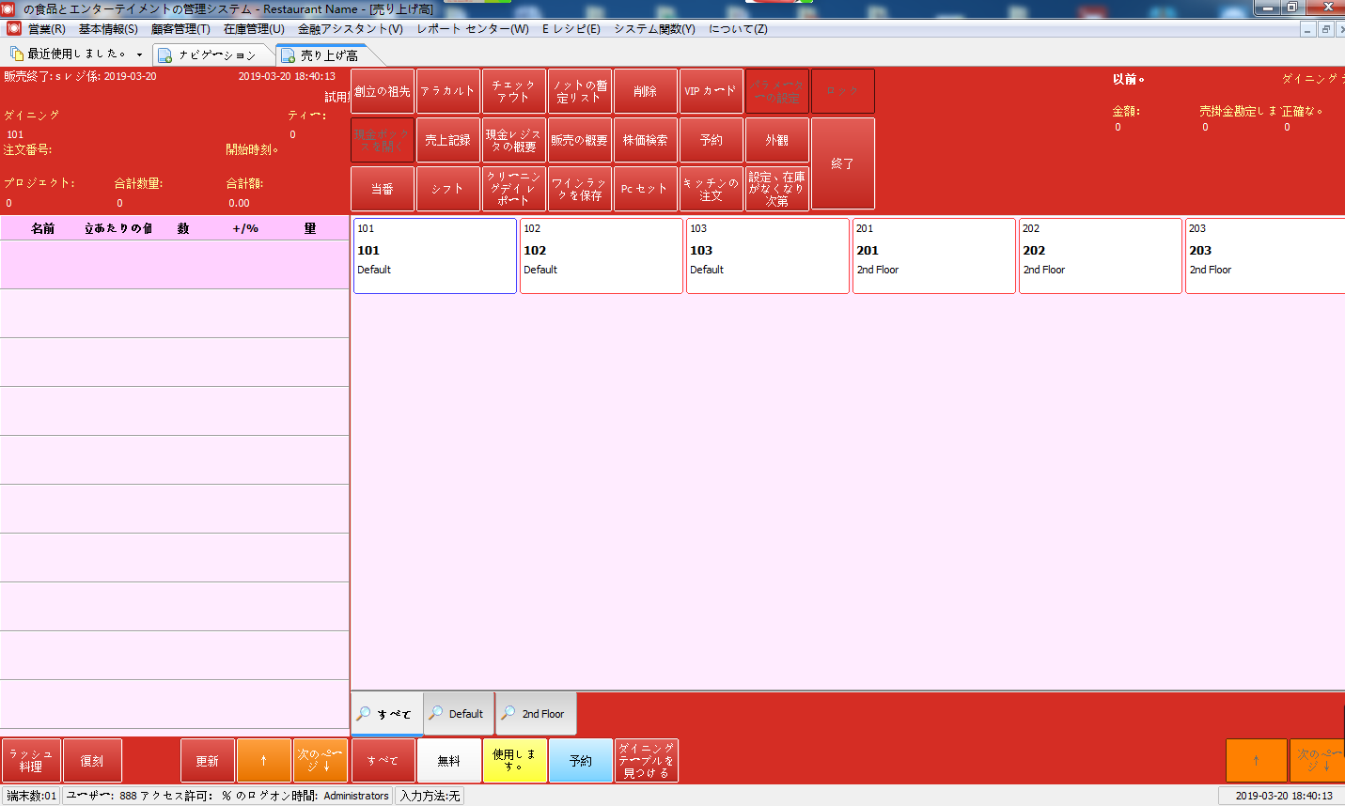Click the red app icon in the menu bar
This screenshot has height=806, width=1345.
tap(13, 28)
